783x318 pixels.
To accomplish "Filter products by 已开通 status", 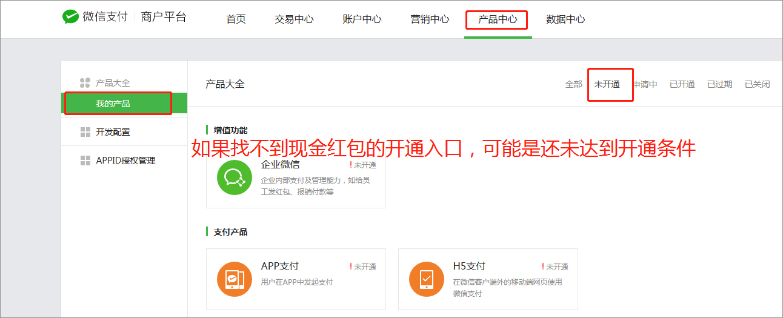I will tap(682, 84).
